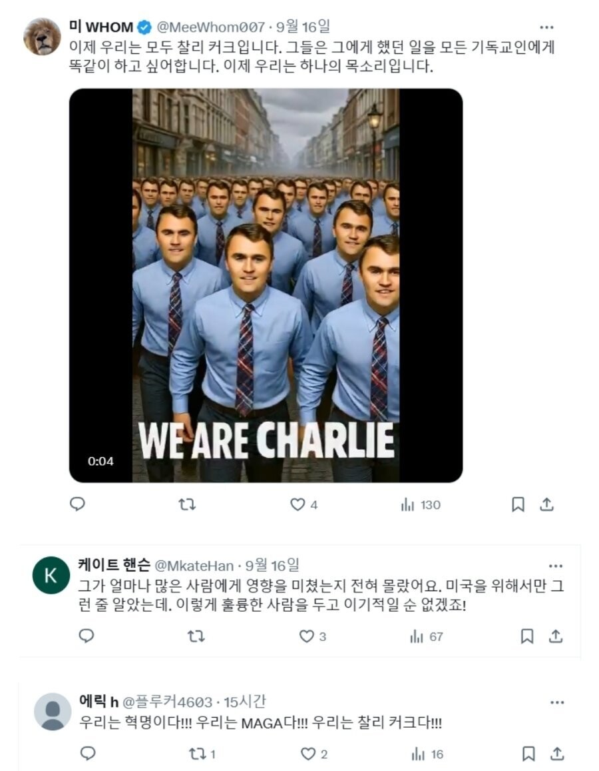
Task: Bookmark the 미 WHOM main post
Action: [518, 504]
